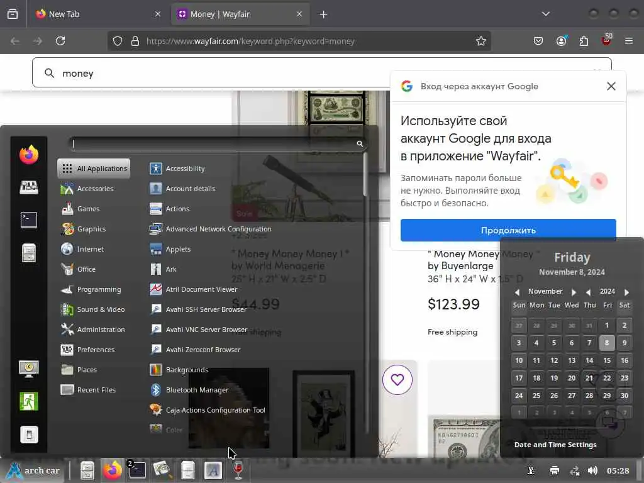This screenshot has height=483, width=644.
Task: Select the All Applications category
Action: 94,169
